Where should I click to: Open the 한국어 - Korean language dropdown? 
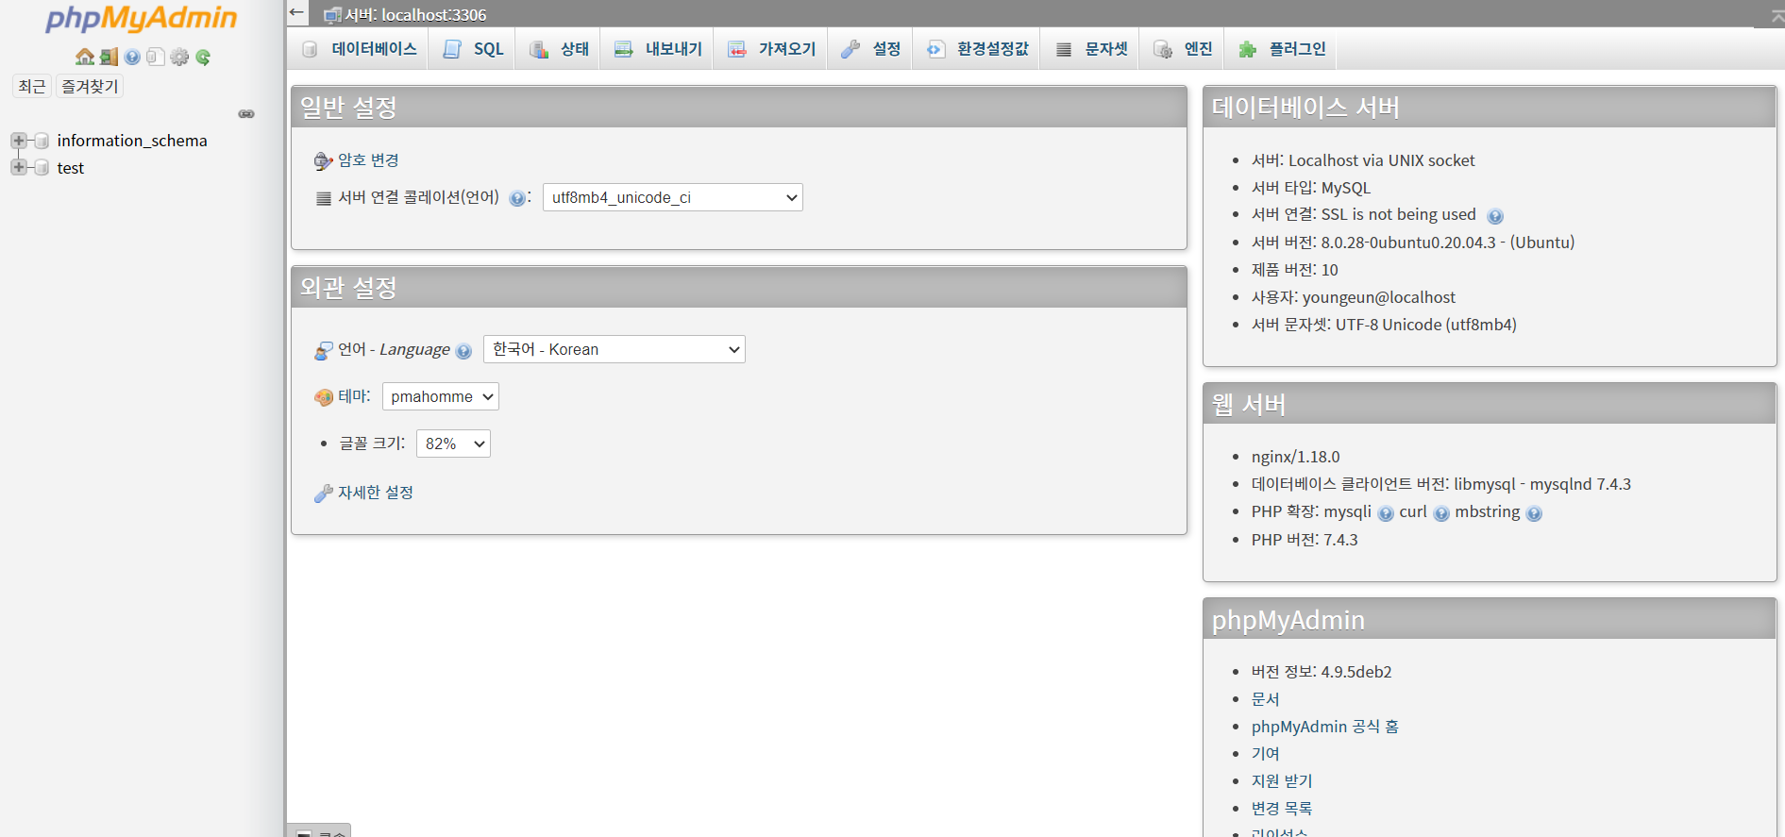pos(614,349)
